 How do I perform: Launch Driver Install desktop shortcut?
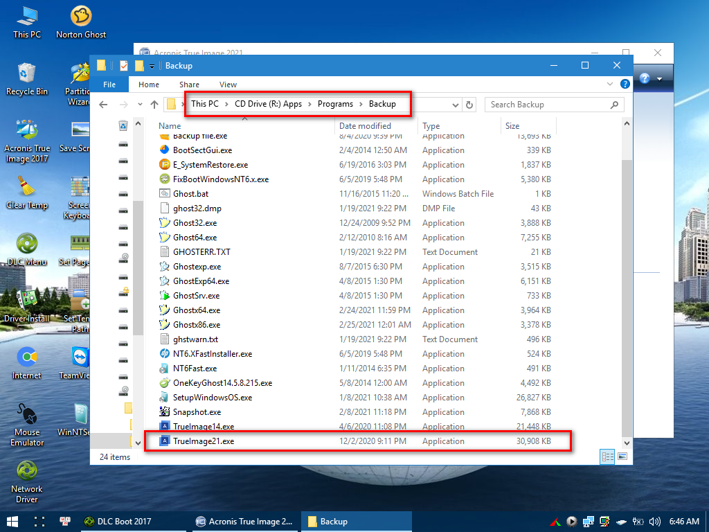(x=27, y=307)
